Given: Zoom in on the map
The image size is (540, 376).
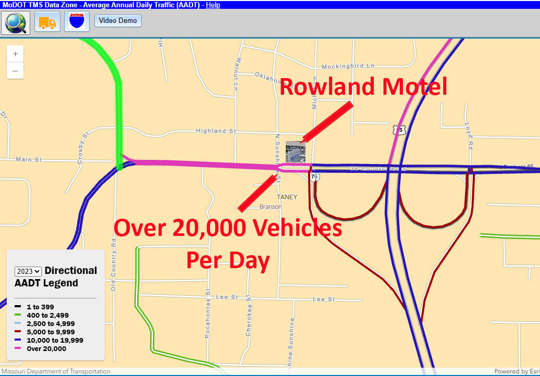Looking at the screenshot, I should (x=15, y=54).
